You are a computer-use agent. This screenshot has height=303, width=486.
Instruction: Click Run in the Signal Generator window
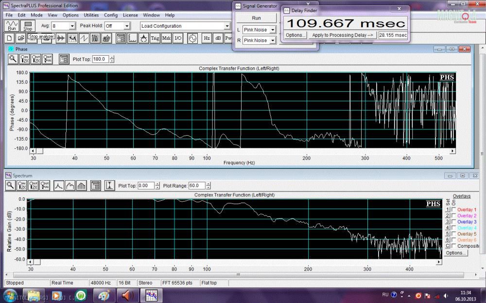256,18
